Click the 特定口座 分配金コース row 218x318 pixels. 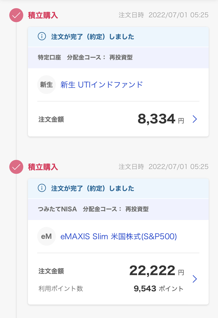click(118, 58)
